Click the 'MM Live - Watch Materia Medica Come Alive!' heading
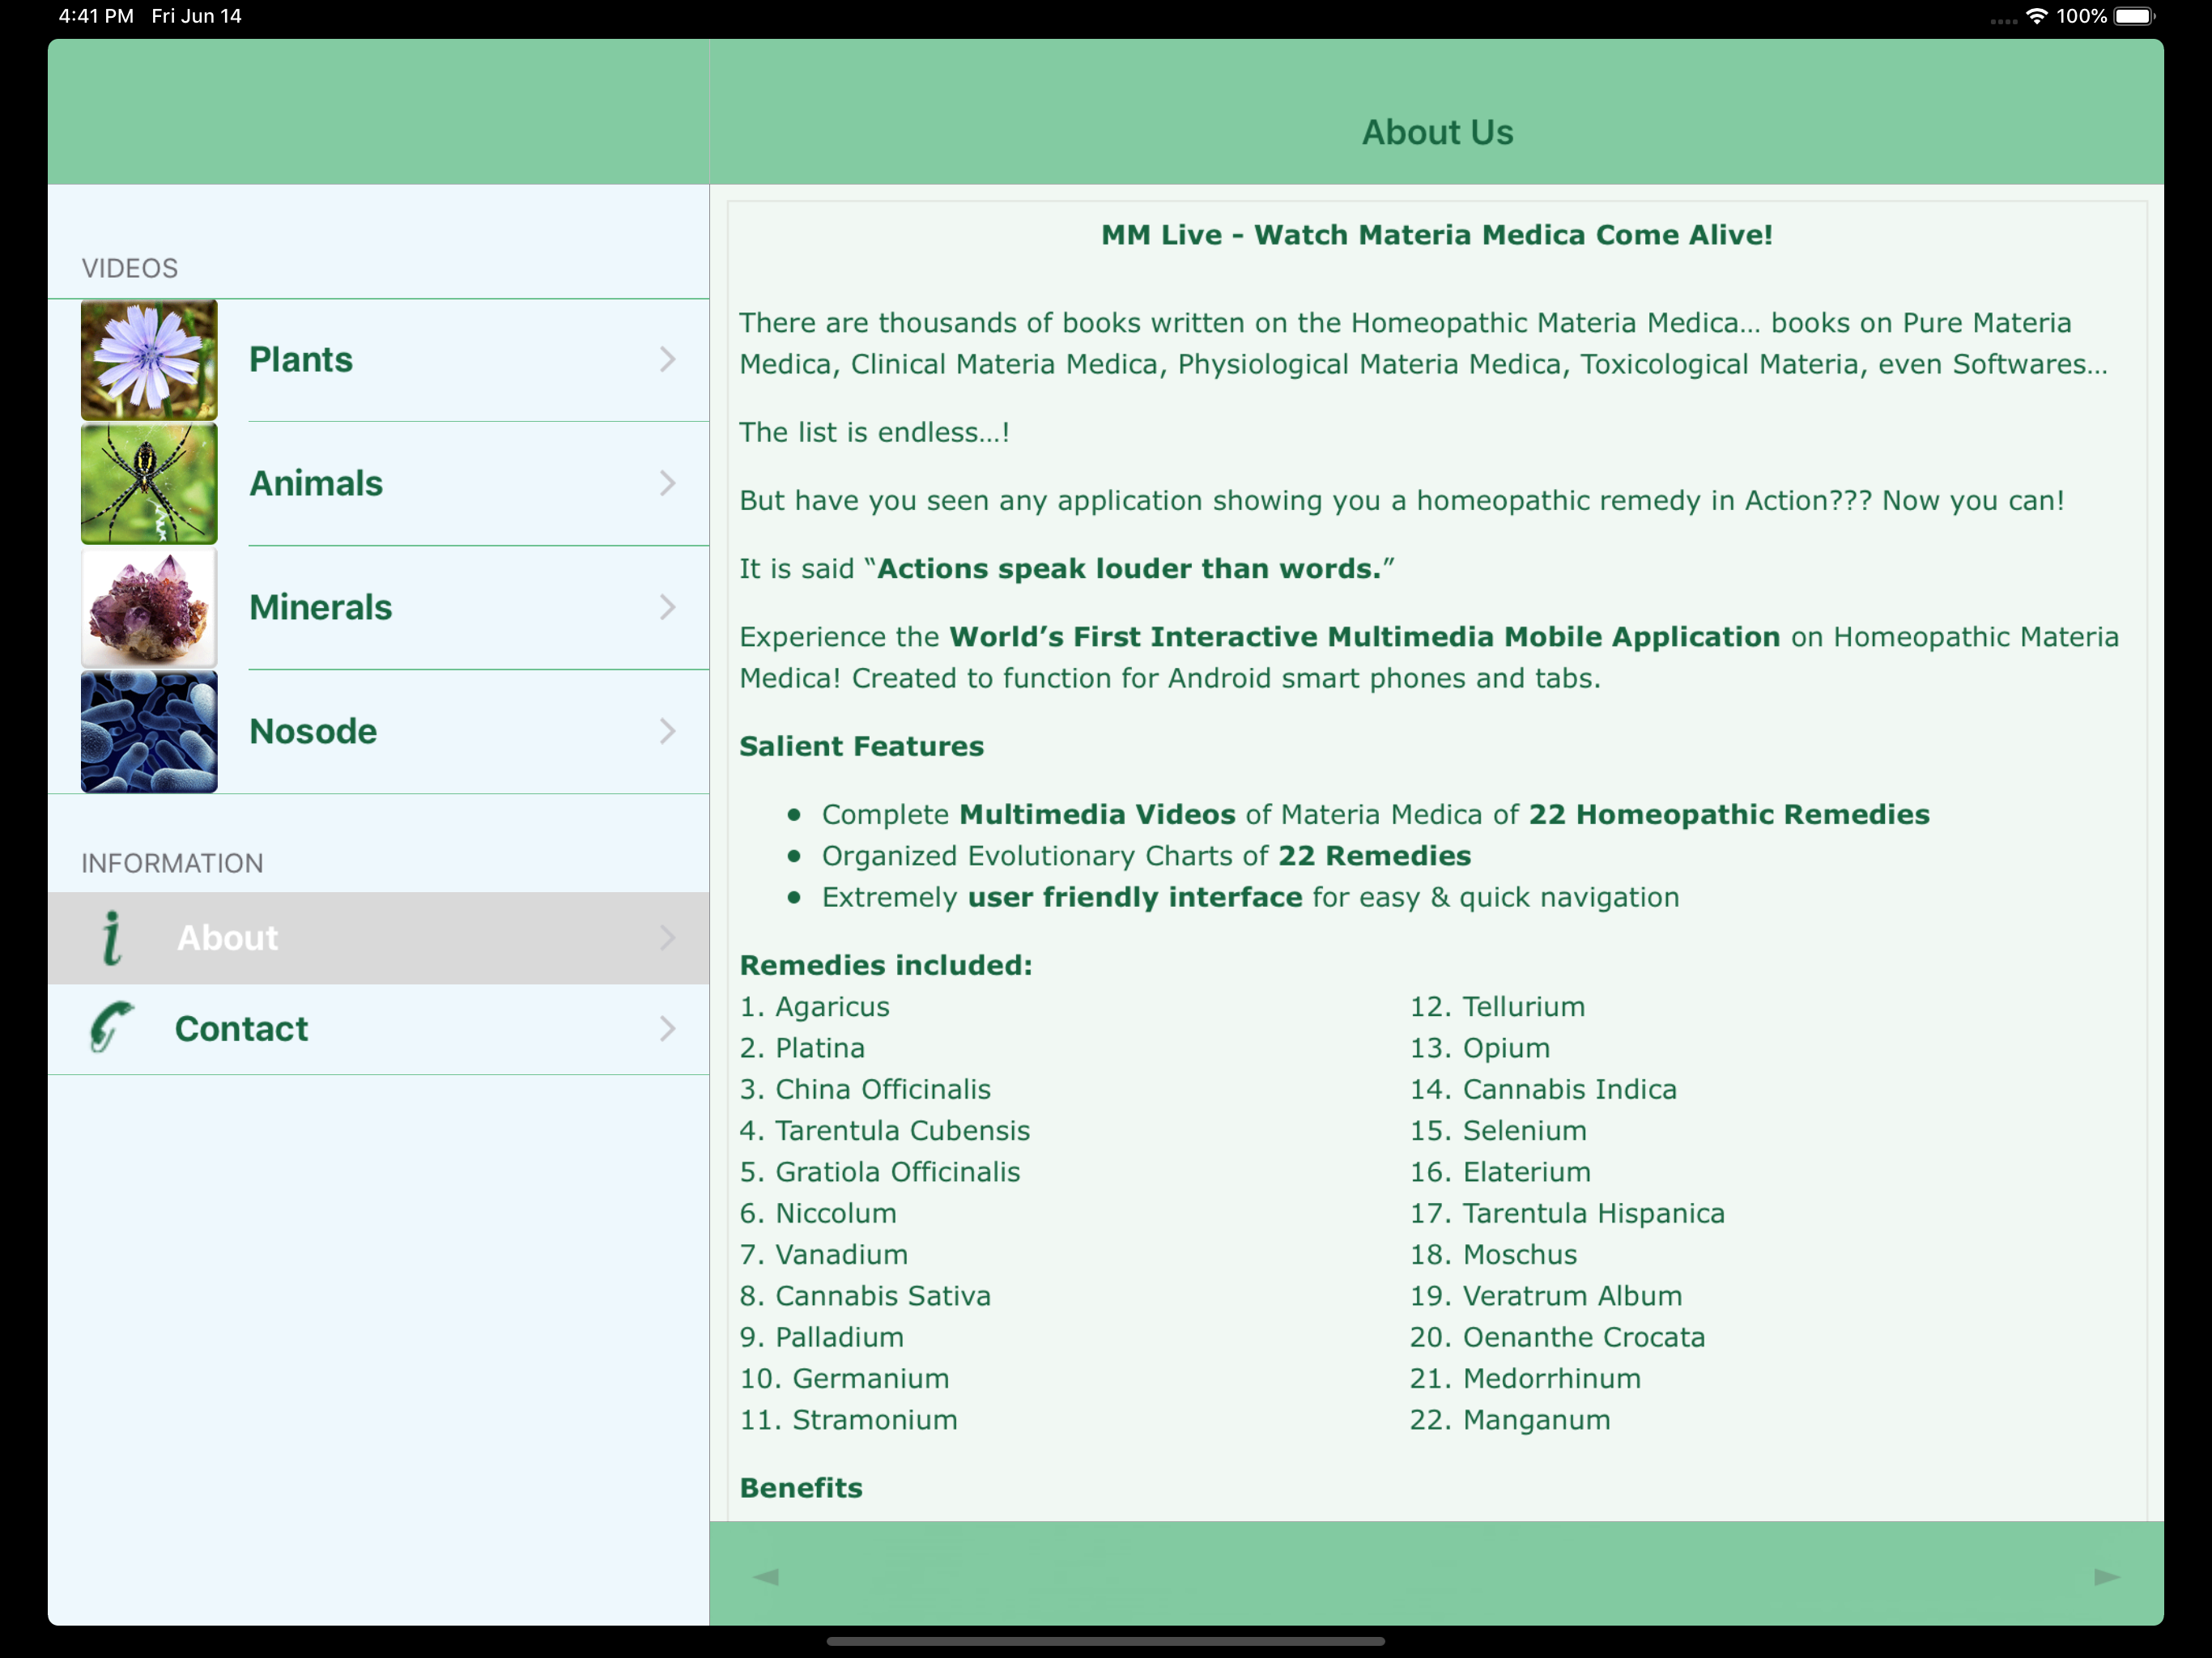The height and width of the screenshot is (1658, 2212). pos(1437,235)
